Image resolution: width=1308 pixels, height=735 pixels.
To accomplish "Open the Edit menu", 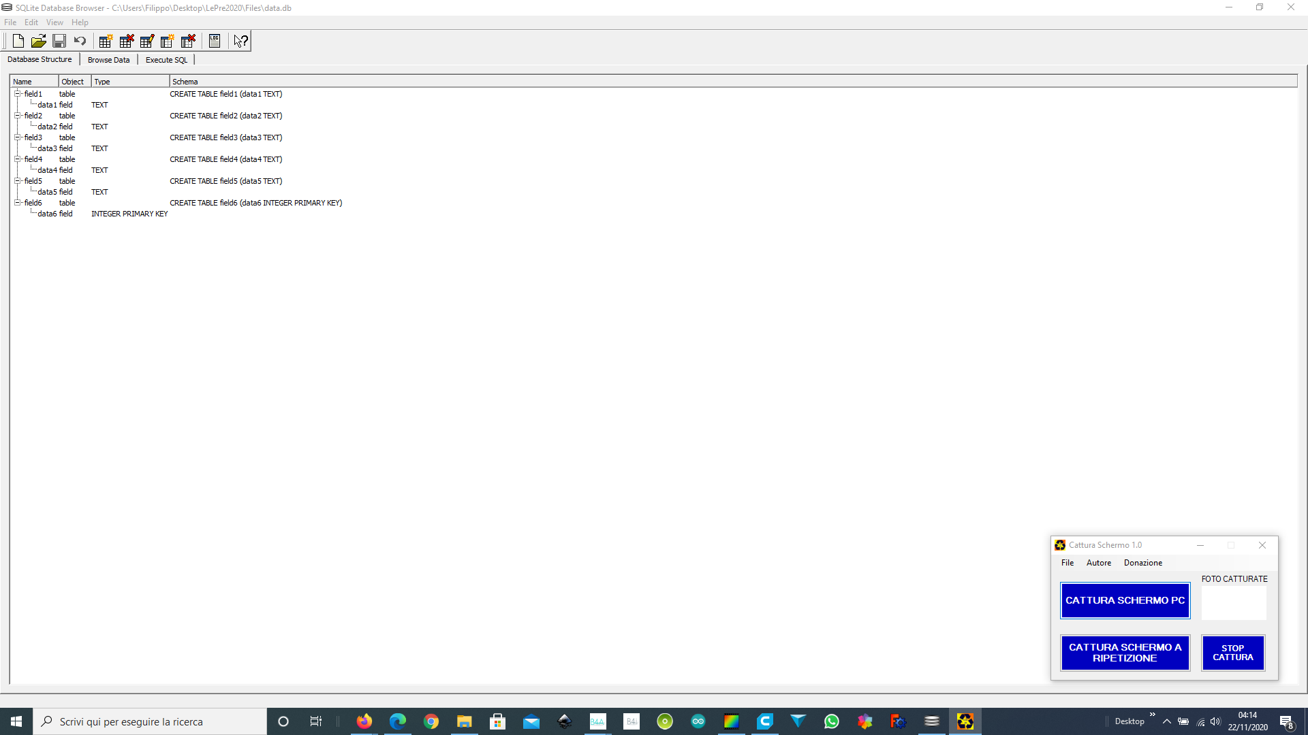I will tap(31, 22).
